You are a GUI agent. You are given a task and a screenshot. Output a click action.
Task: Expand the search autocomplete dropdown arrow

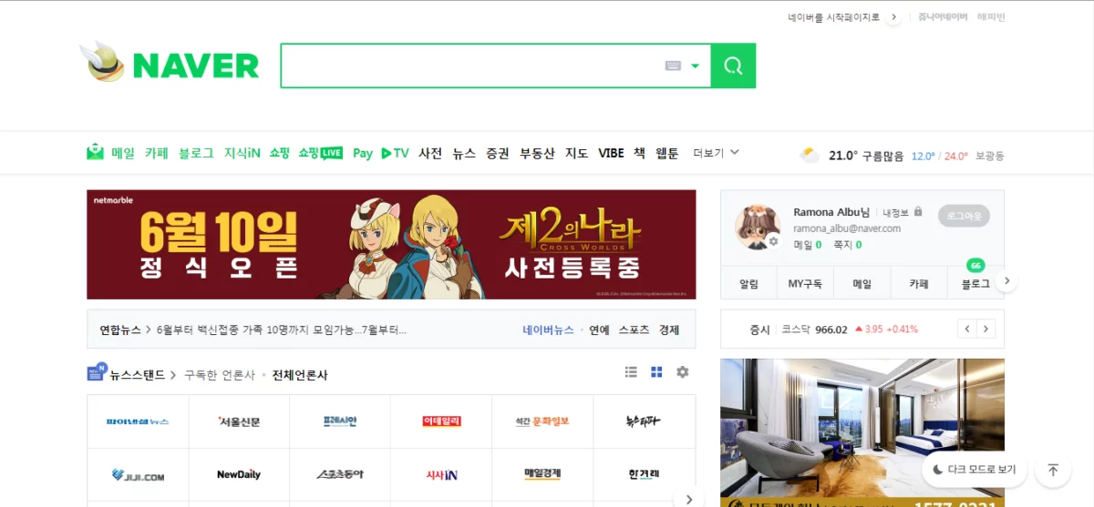coord(696,66)
